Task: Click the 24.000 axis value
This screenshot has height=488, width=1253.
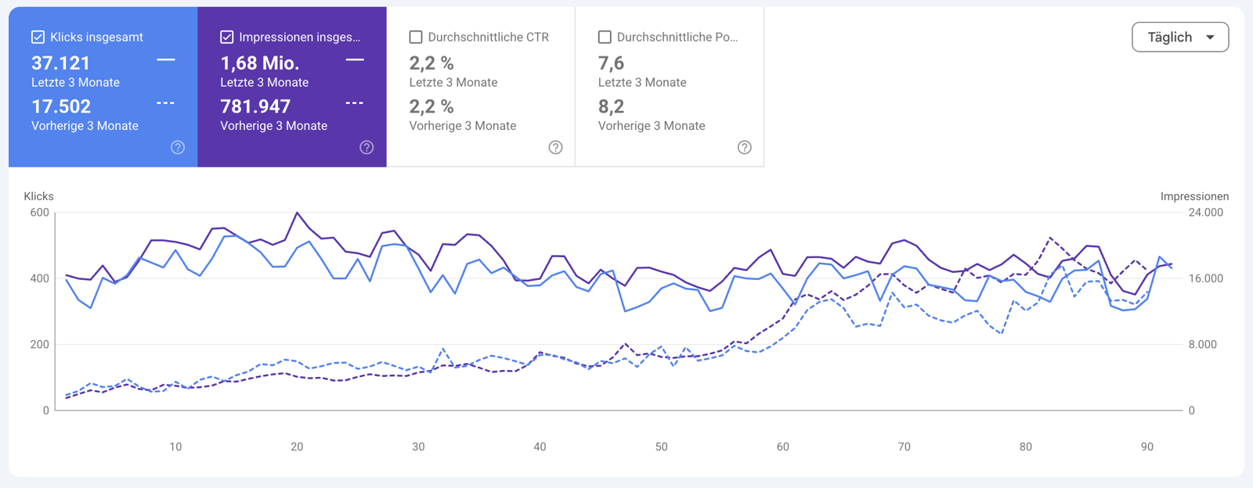Action: [x=1206, y=212]
